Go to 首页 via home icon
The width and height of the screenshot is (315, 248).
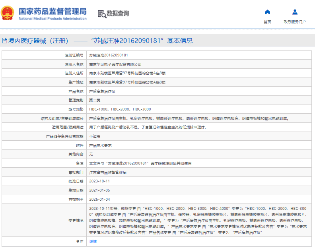click(267, 12)
